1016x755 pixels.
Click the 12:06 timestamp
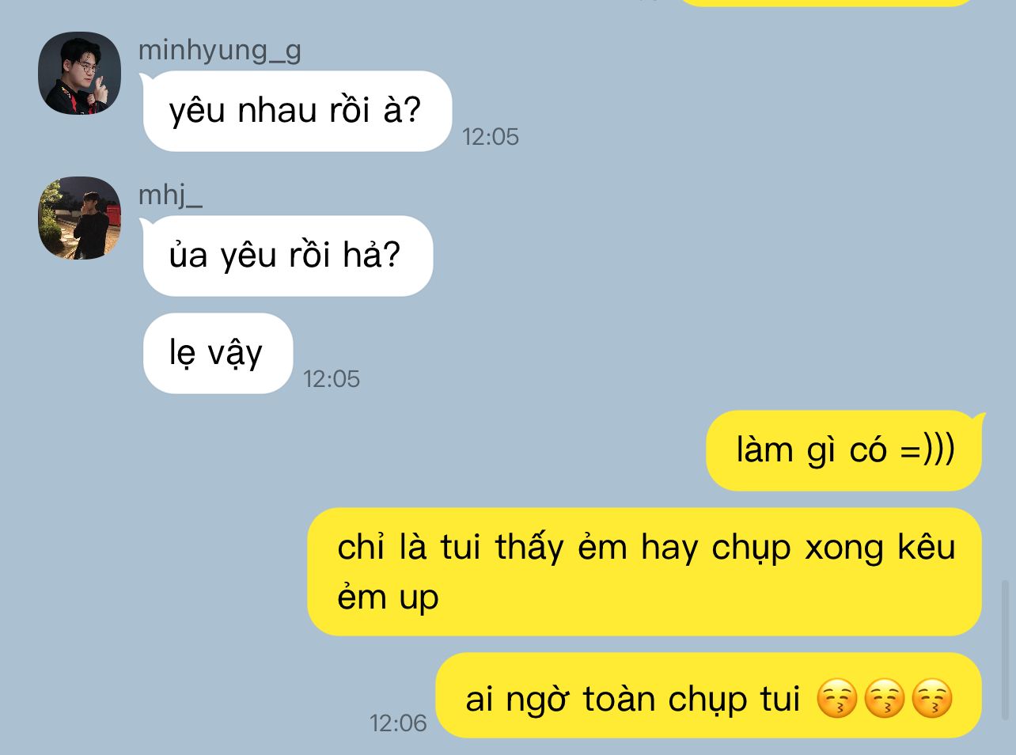[398, 723]
